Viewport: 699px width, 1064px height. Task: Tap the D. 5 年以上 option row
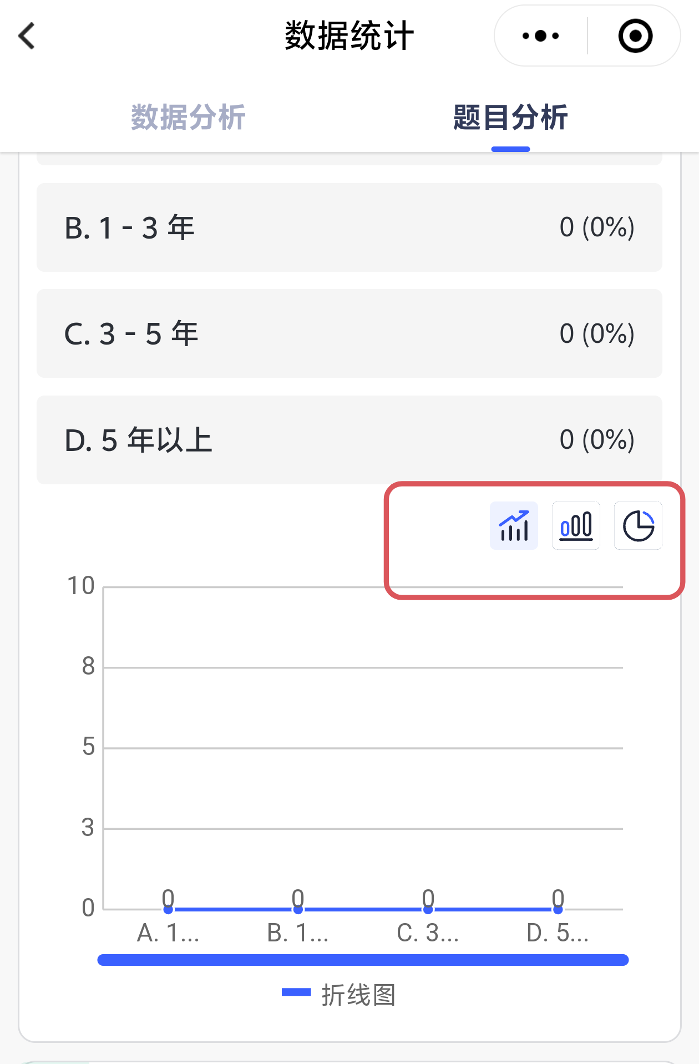349,440
